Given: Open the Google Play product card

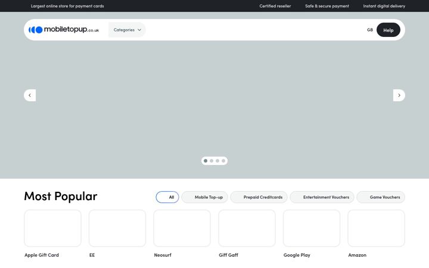Looking at the screenshot, I should click(x=312, y=228).
